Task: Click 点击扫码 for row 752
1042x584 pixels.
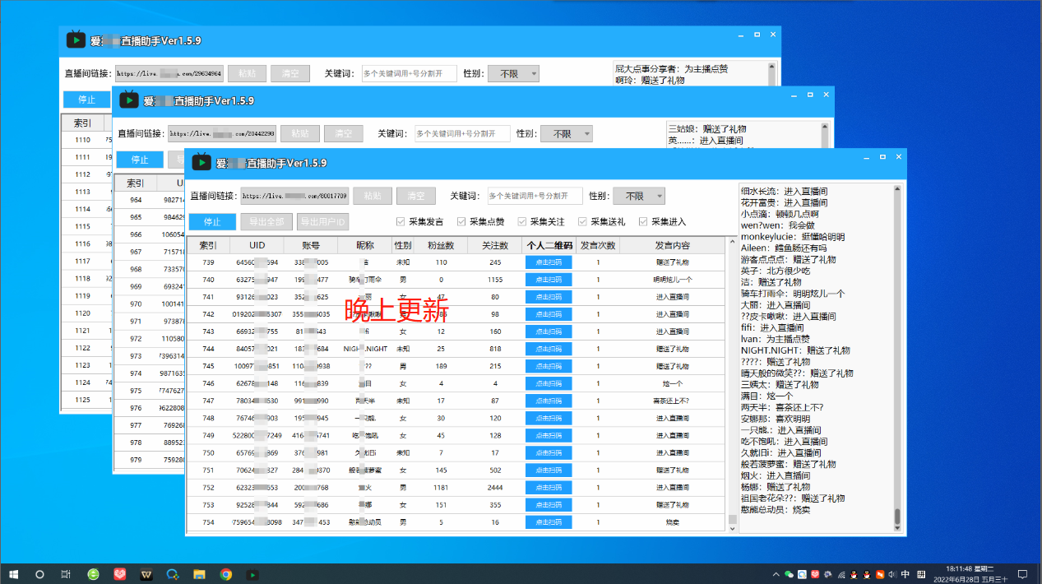Action: 549,487
